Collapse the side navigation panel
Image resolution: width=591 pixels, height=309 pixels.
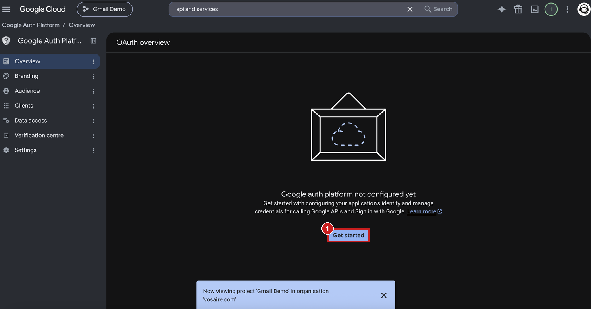[x=93, y=41]
